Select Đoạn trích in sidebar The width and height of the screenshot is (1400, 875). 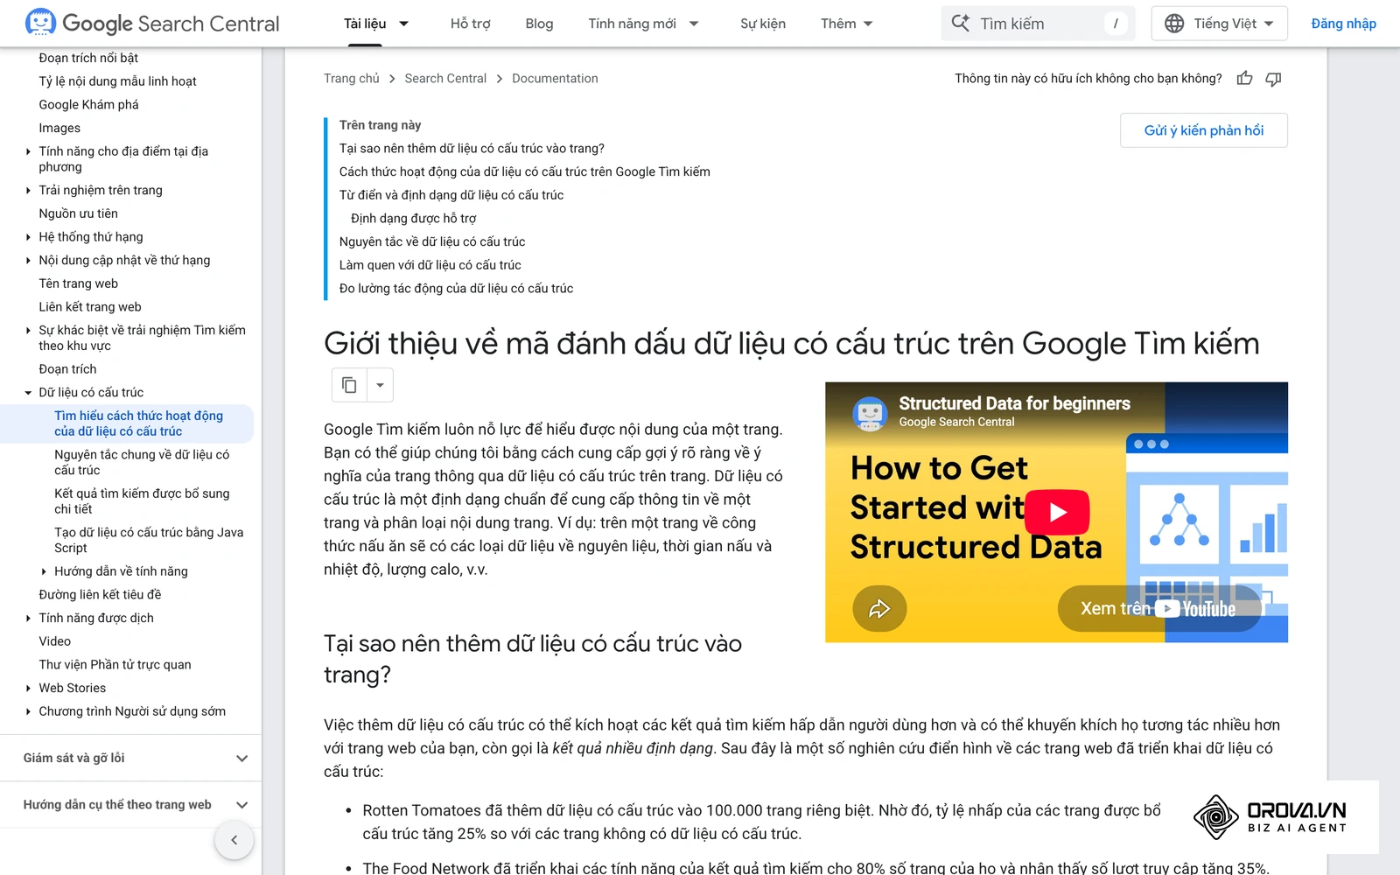point(67,369)
